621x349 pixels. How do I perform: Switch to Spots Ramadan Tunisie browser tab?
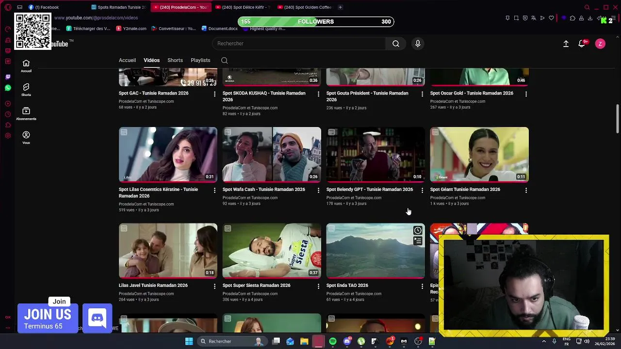119,7
